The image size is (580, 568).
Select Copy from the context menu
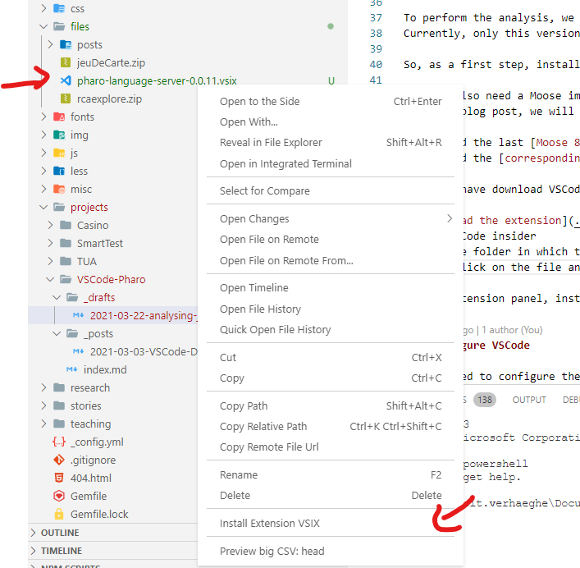pyautogui.click(x=331, y=378)
